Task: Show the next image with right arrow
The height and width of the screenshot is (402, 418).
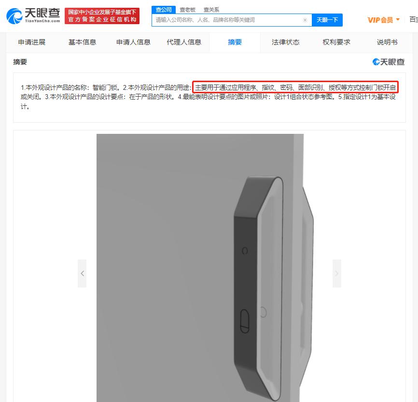Action: pos(337,273)
